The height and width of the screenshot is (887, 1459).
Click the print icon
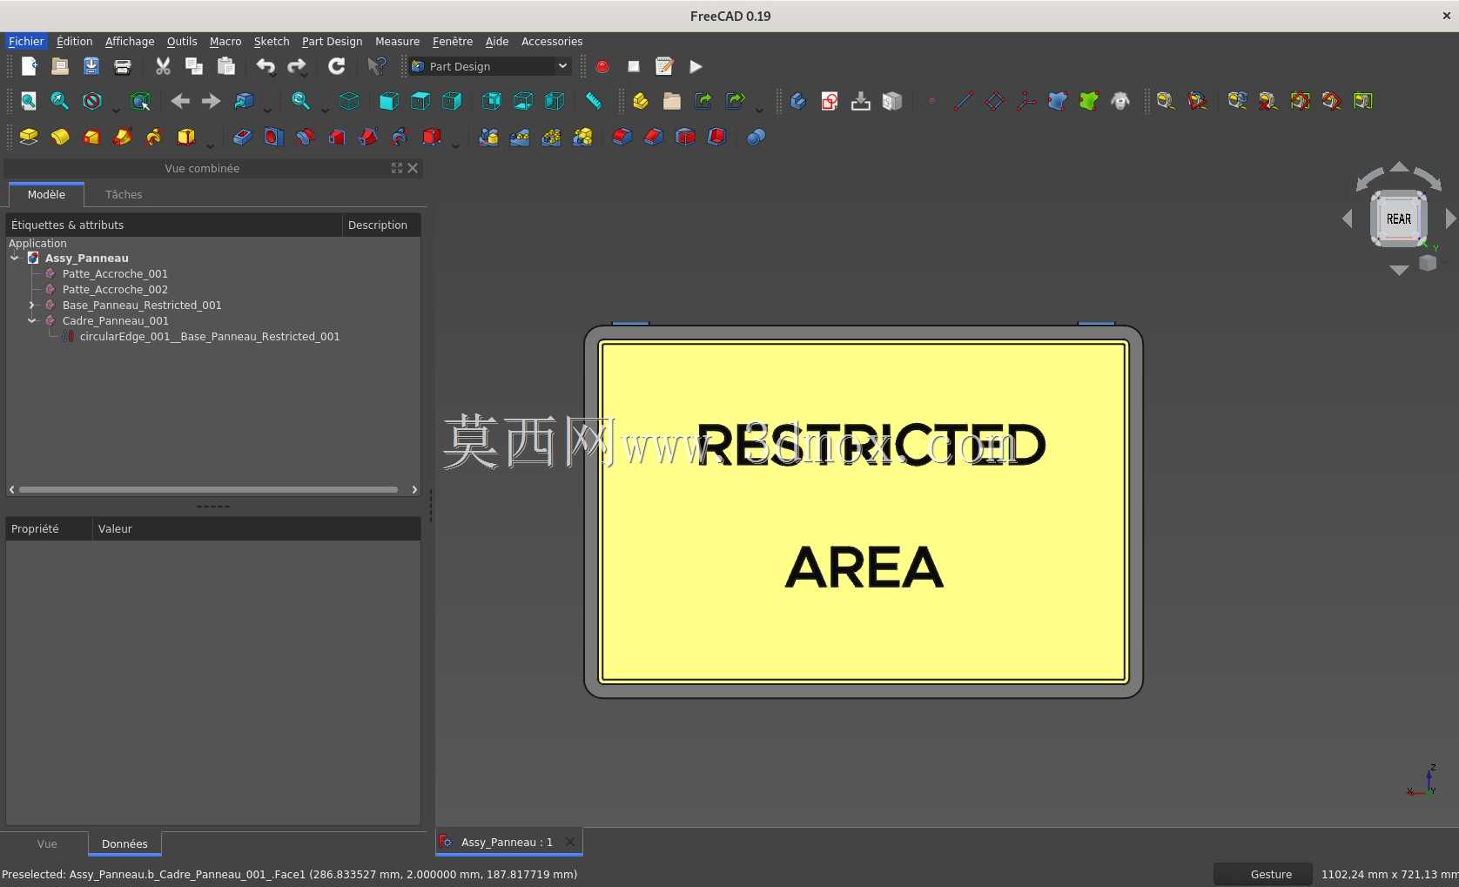123,66
